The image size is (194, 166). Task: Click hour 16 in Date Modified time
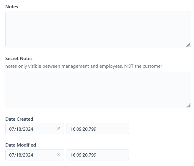(73, 155)
